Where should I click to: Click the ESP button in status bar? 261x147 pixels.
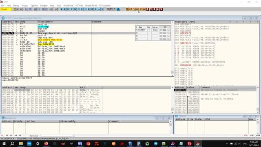pos(246,135)
